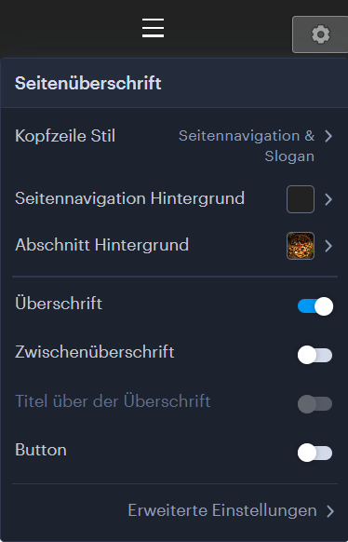Select the Kopfzeile Stil label
This screenshot has width=348, height=542.
[65, 136]
